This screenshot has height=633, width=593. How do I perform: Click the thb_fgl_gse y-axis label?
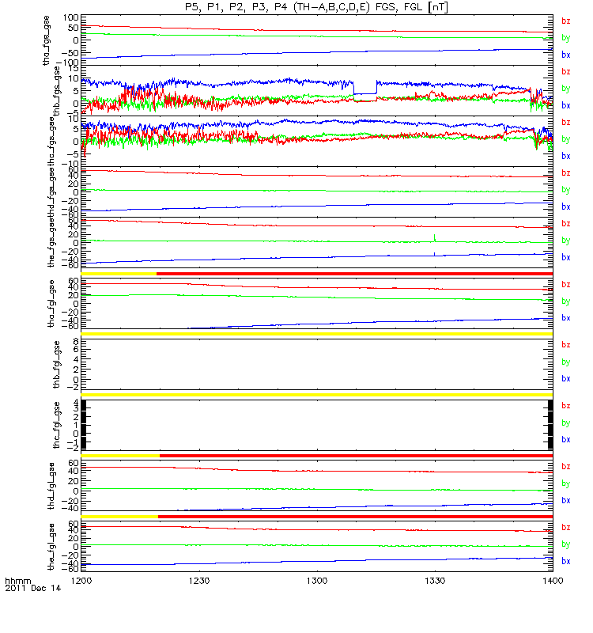click(x=57, y=365)
